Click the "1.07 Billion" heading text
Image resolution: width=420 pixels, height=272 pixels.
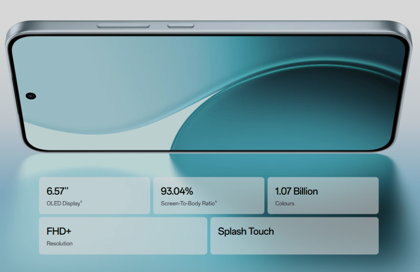click(296, 191)
